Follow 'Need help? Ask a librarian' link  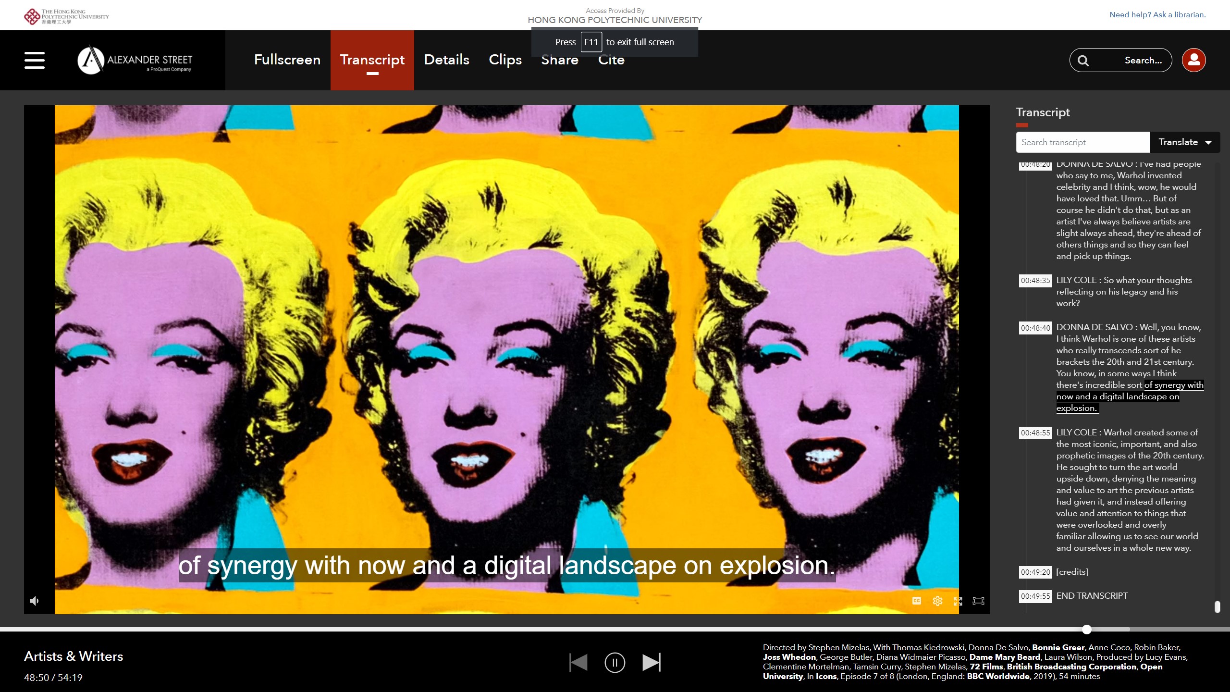point(1157,15)
